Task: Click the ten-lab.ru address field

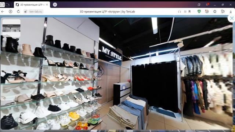Action: [36, 11]
